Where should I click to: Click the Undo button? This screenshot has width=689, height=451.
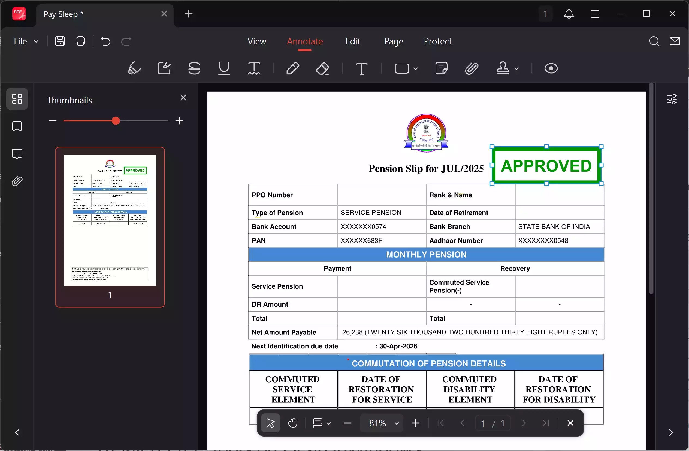click(x=105, y=41)
